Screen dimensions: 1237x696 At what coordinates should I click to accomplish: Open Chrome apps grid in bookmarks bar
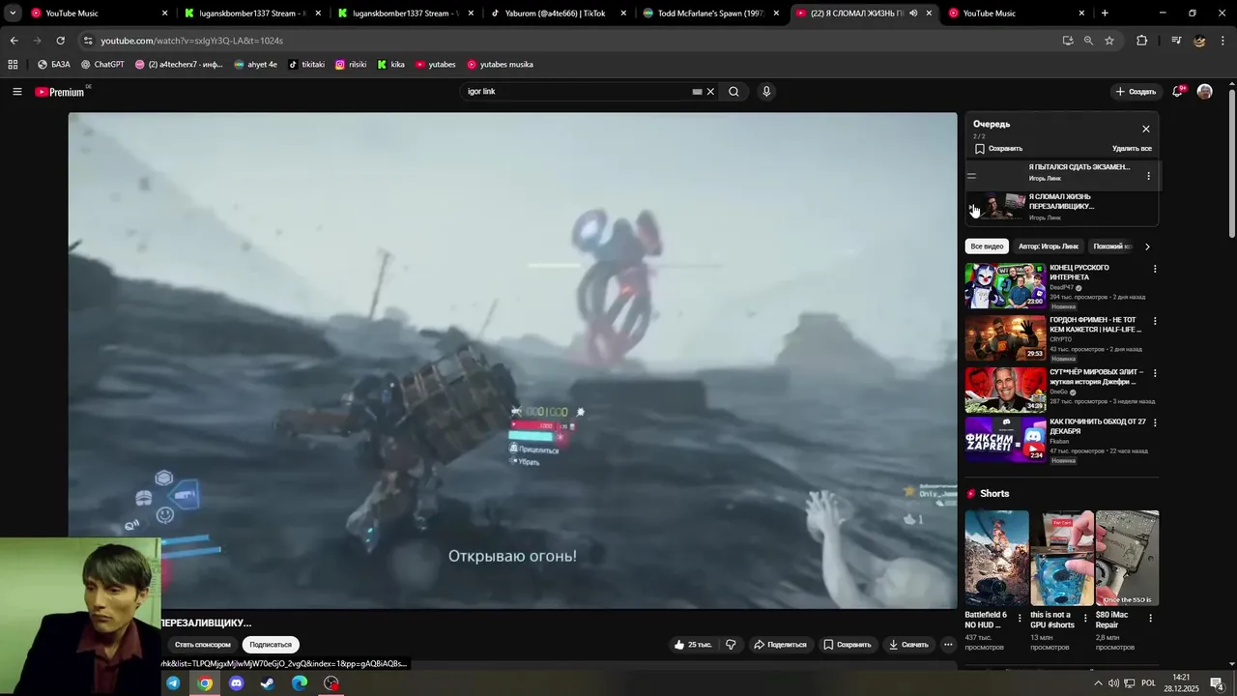point(13,65)
